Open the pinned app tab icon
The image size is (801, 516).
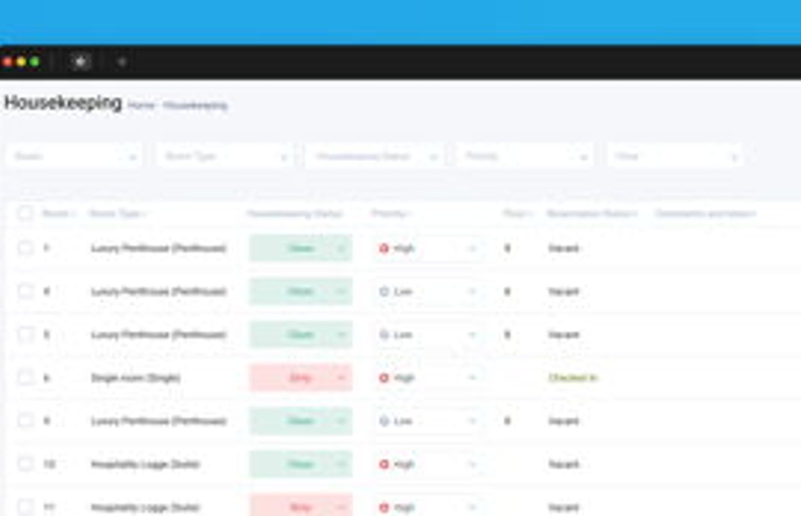click(x=80, y=61)
